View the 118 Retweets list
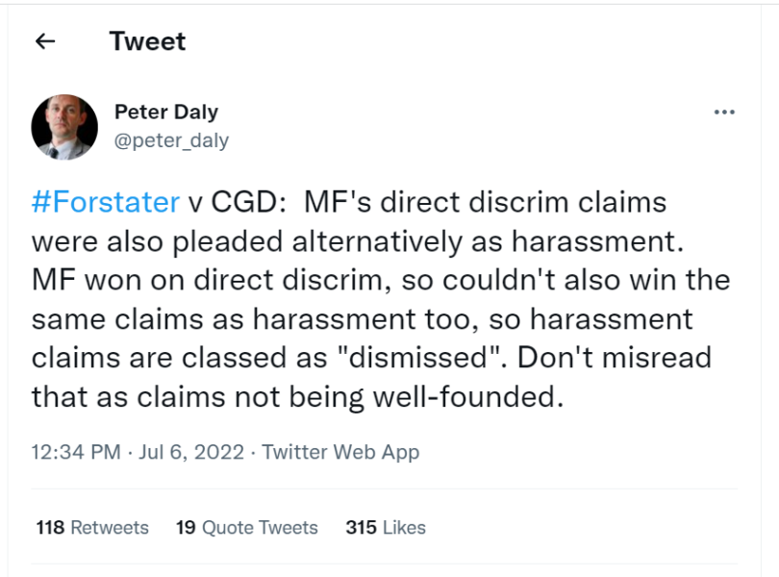 [x=92, y=527]
